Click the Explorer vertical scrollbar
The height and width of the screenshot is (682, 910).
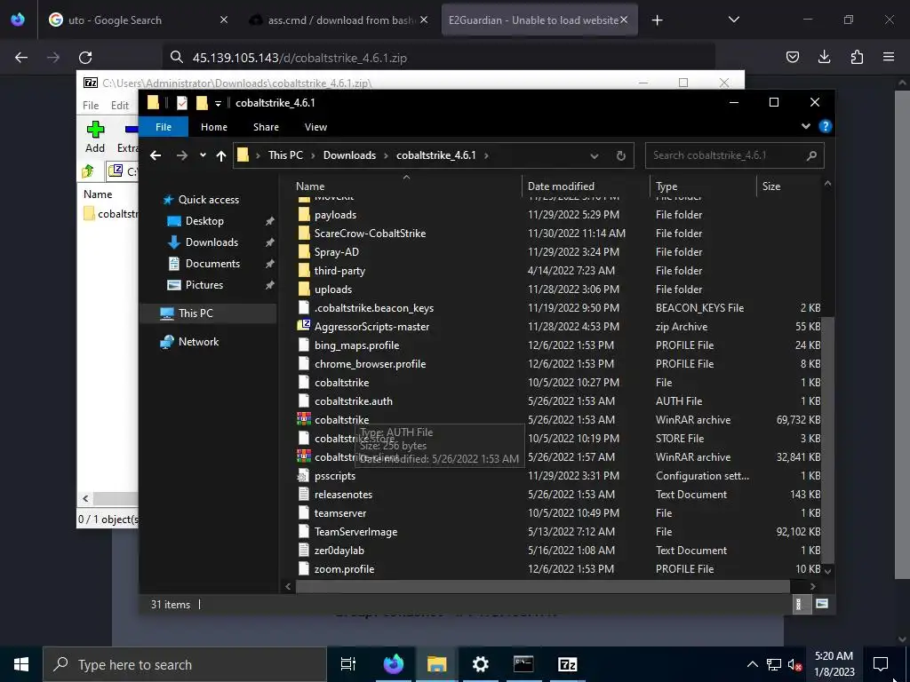click(827, 439)
